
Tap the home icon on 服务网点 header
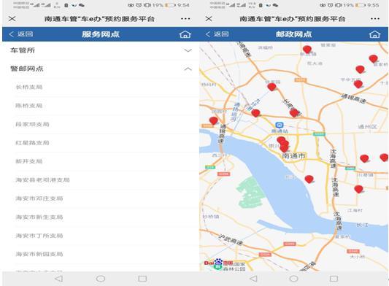pos(185,34)
